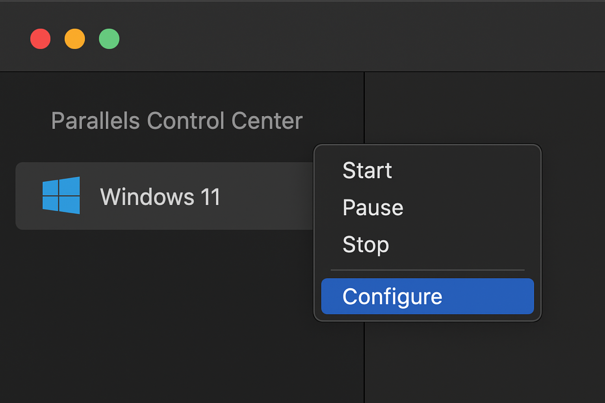Pick Stop from the context menu
605x403 pixels.
click(x=366, y=244)
